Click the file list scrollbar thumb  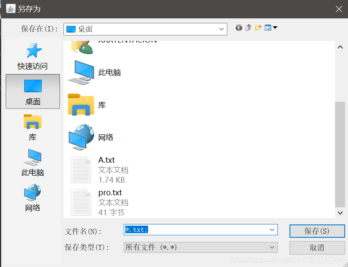(x=340, y=154)
